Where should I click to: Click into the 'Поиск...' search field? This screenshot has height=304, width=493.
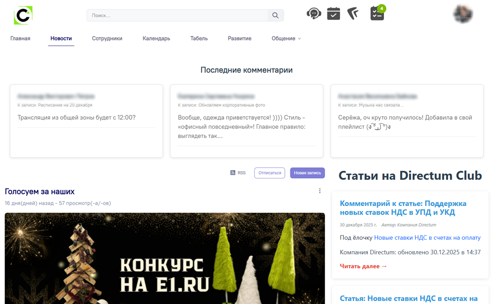click(x=176, y=15)
